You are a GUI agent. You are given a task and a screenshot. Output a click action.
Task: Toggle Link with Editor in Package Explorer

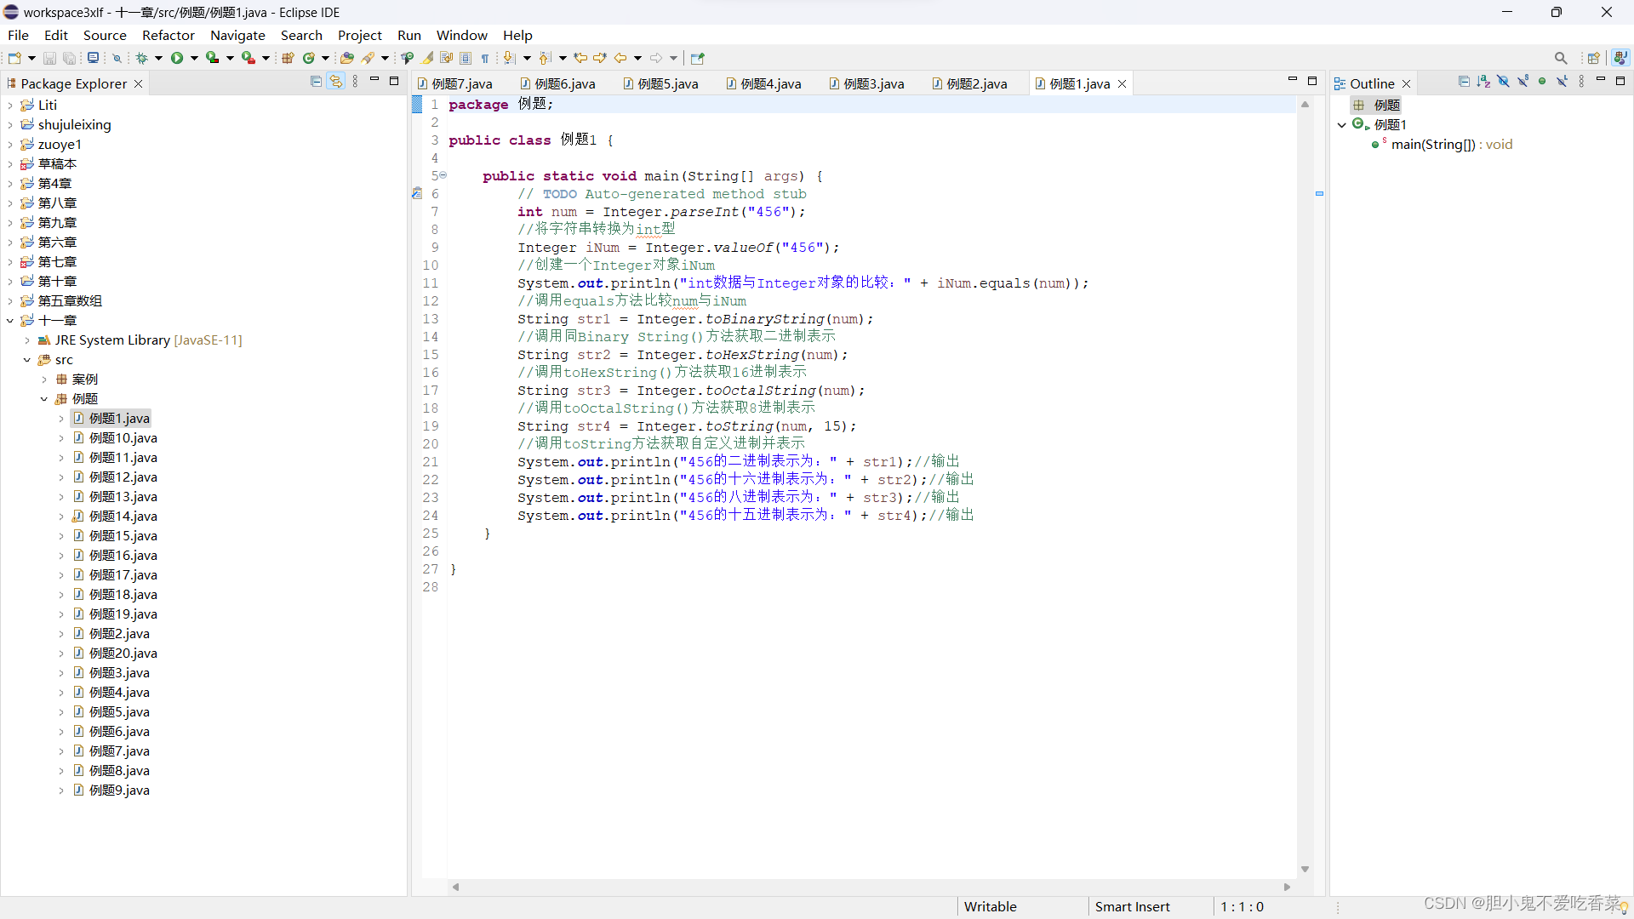(336, 82)
